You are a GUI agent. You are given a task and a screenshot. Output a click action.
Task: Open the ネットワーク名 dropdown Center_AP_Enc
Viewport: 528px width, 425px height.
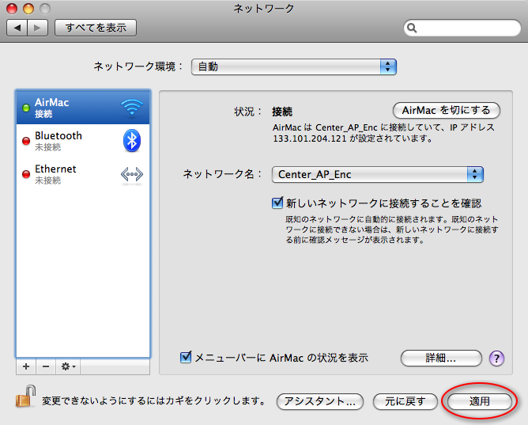pyautogui.click(x=378, y=174)
